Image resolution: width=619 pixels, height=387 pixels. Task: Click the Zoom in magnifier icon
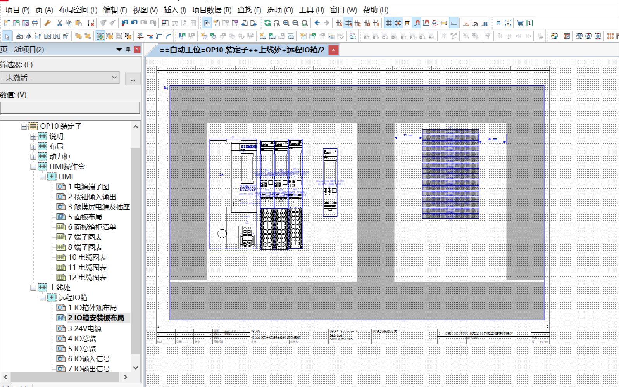click(286, 23)
